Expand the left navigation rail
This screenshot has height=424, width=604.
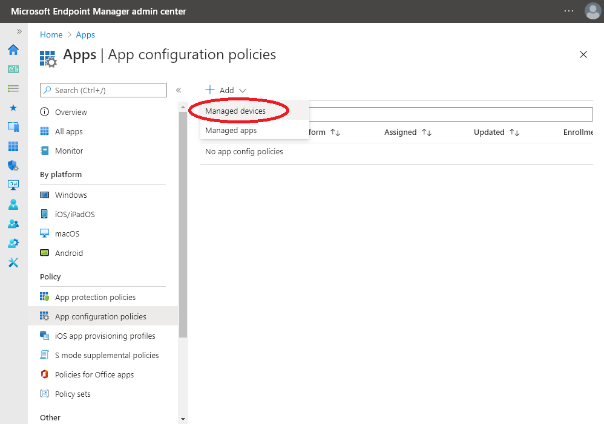(19, 31)
